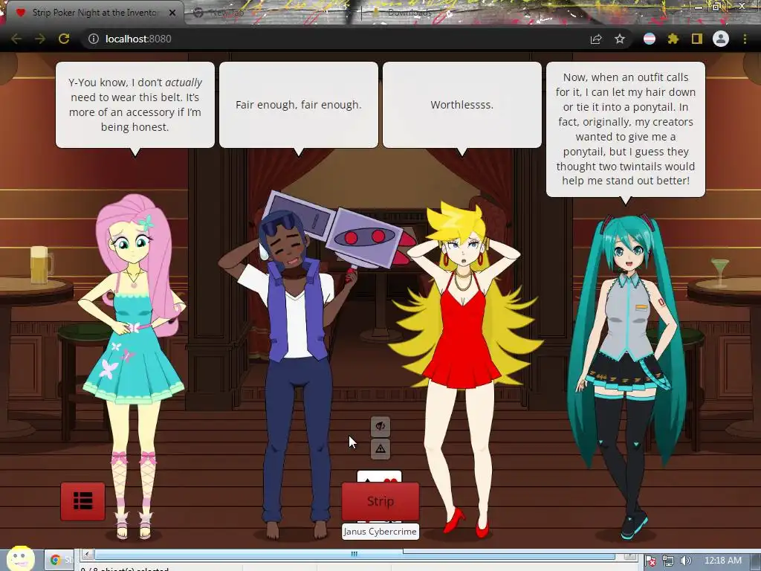
Task: Click the Action Center flag tray icon
Action: coord(651,561)
